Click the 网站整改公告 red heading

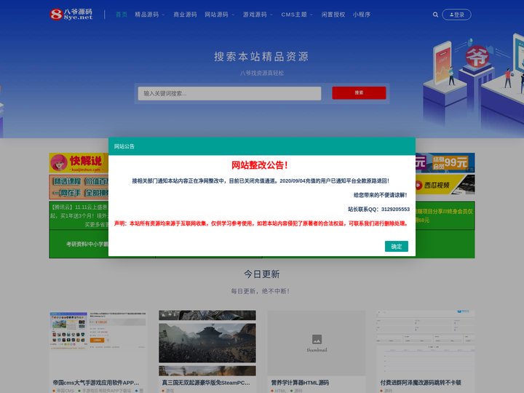[259, 165]
